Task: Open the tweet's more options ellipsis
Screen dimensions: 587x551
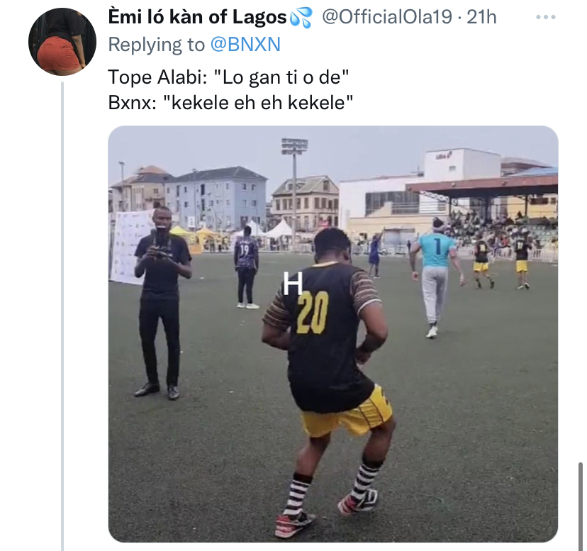Action: [545, 17]
